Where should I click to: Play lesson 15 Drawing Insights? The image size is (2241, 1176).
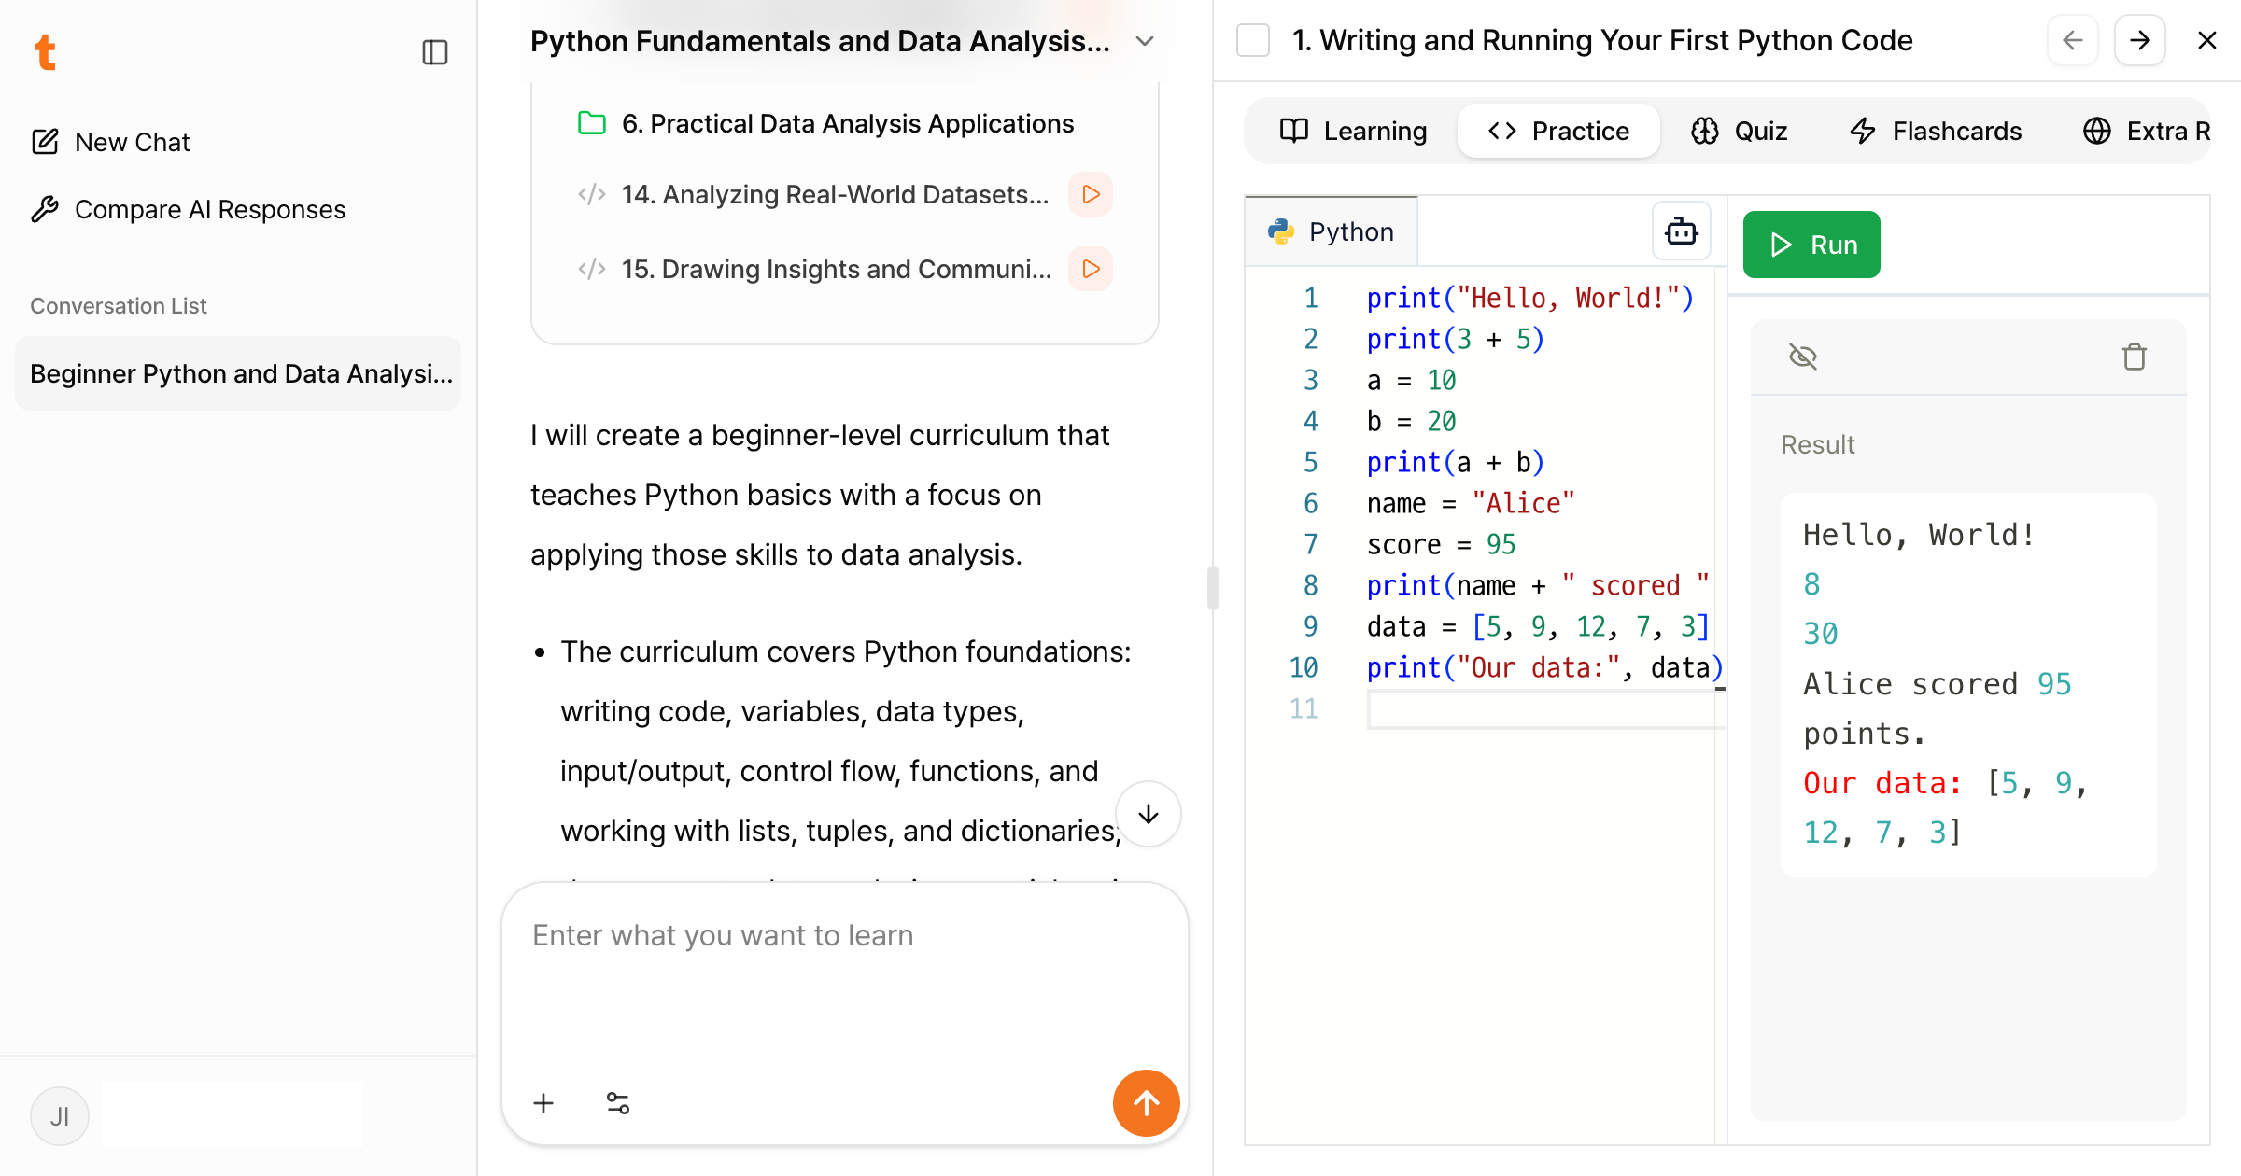pos(1090,269)
